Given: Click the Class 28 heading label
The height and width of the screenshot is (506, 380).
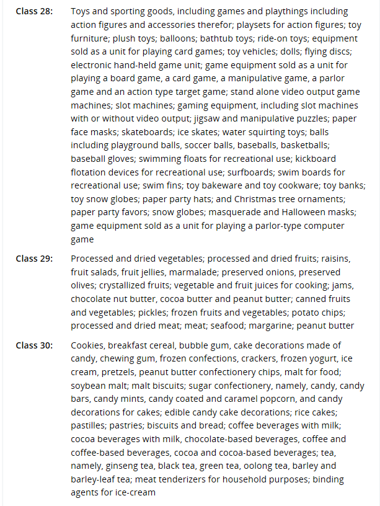Looking at the screenshot, I should [34, 12].
